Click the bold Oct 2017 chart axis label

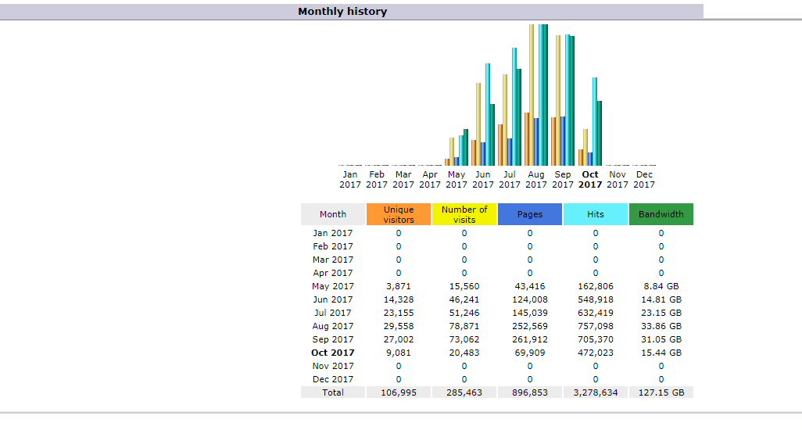pos(590,180)
